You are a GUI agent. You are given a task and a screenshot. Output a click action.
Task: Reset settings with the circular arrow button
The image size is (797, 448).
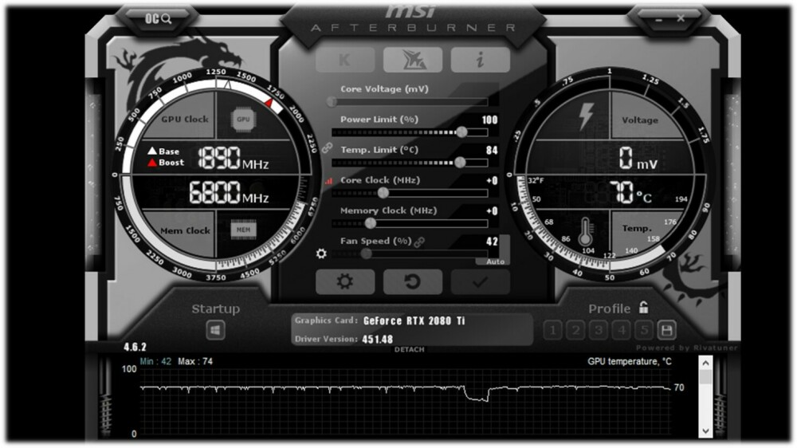[x=413, y=281]
